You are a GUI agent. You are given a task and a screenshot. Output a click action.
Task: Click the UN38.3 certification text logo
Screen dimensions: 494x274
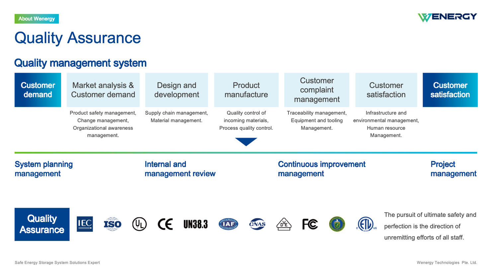coord(196,224)
